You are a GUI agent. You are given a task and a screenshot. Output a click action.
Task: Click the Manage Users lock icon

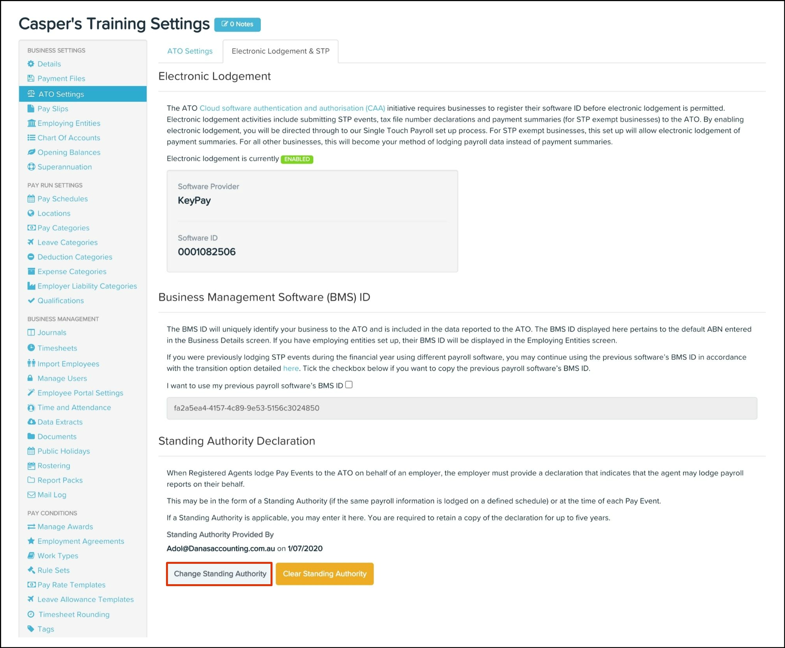(30, 378)
